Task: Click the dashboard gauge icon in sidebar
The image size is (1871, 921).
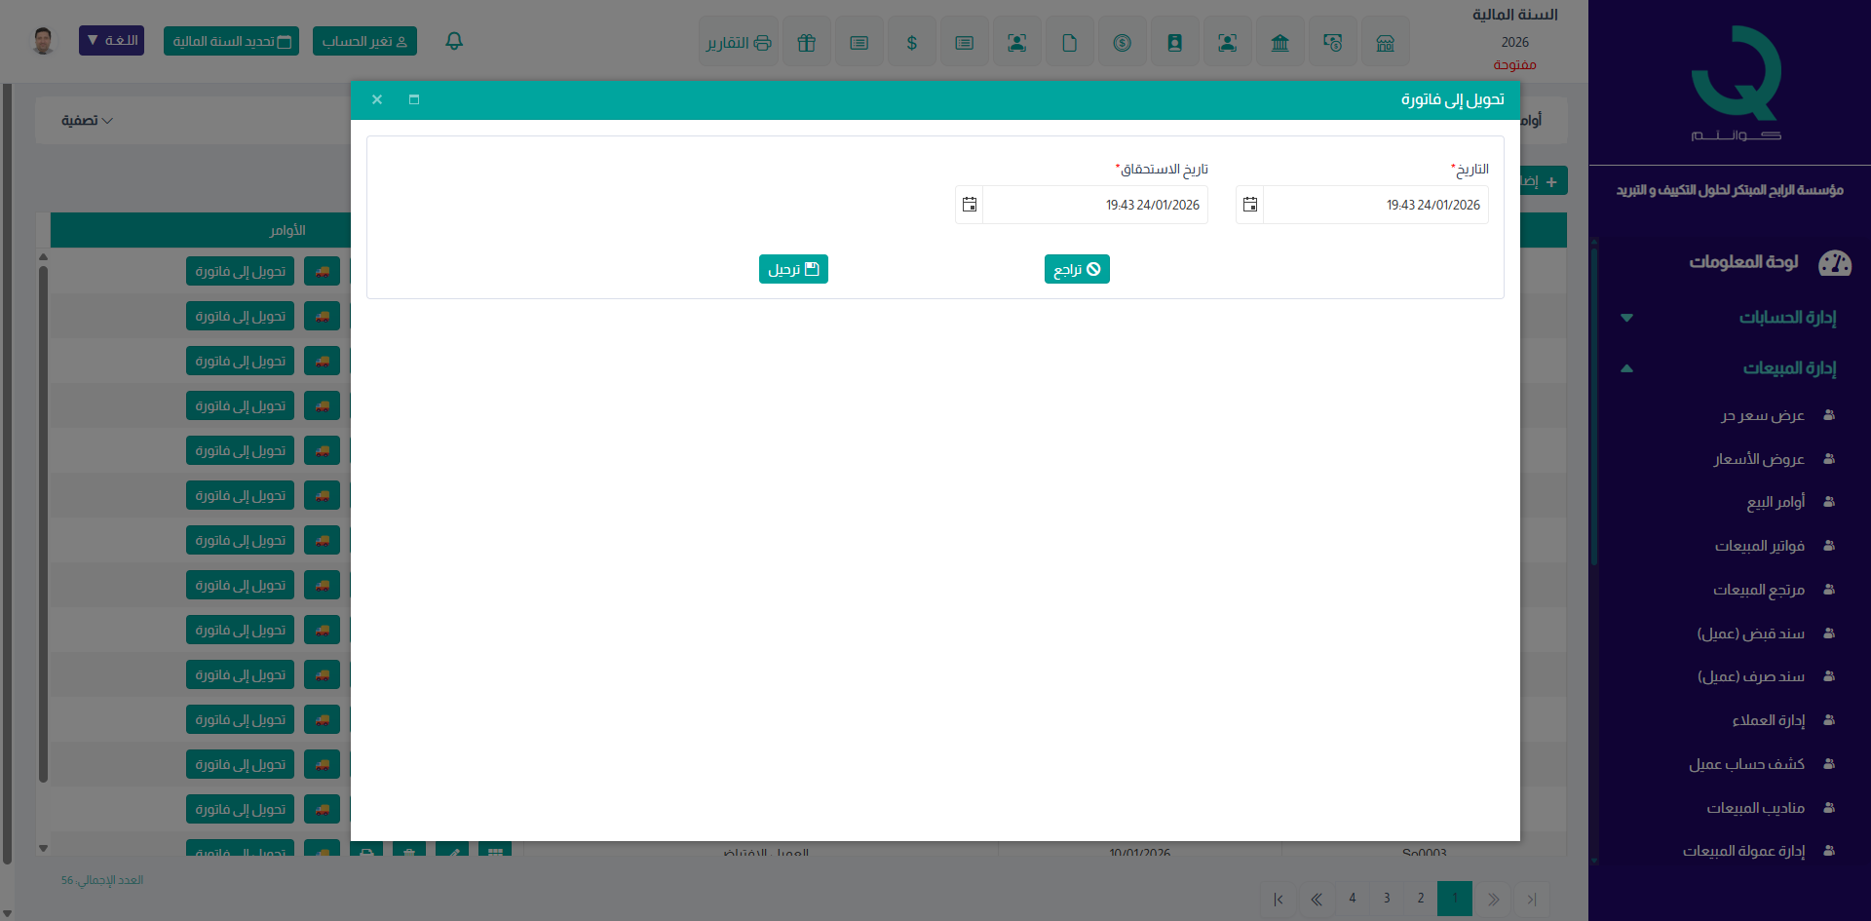Action: 1834,262
